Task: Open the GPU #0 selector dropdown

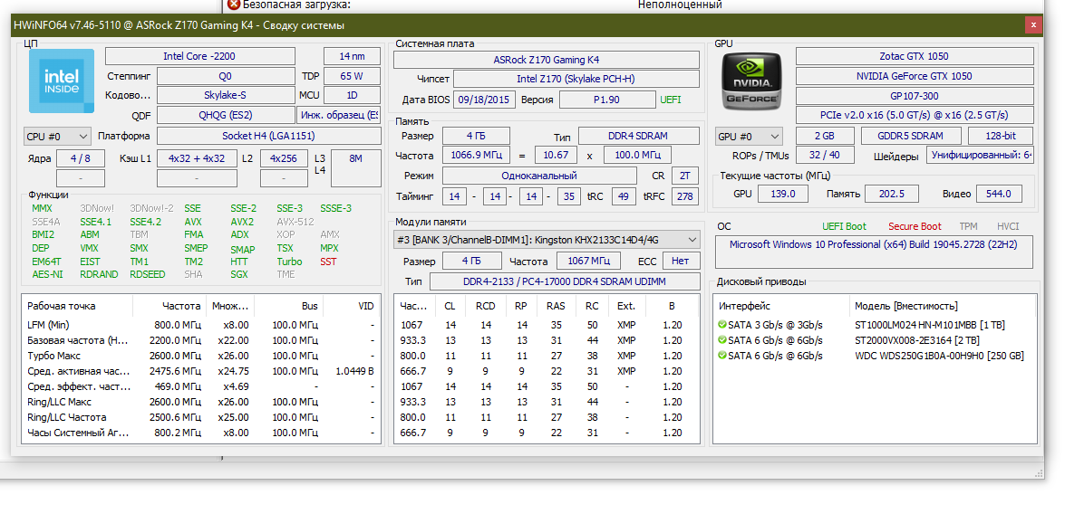Action: 750,137
